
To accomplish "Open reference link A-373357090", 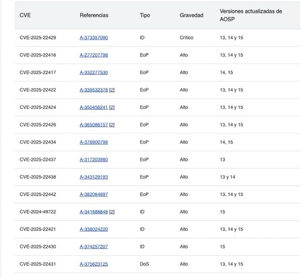I will [94, 38].
